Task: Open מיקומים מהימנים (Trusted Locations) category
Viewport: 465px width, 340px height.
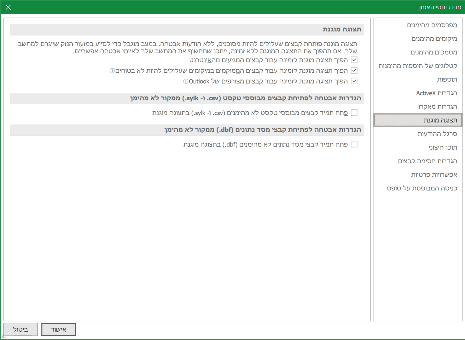Action: [x=418, y=39]
